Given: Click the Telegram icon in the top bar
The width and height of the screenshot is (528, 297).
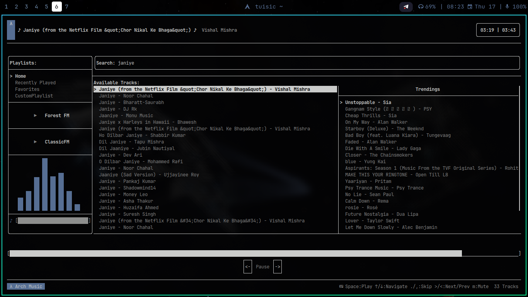Looking at the screenshot, I should (406, 7).
